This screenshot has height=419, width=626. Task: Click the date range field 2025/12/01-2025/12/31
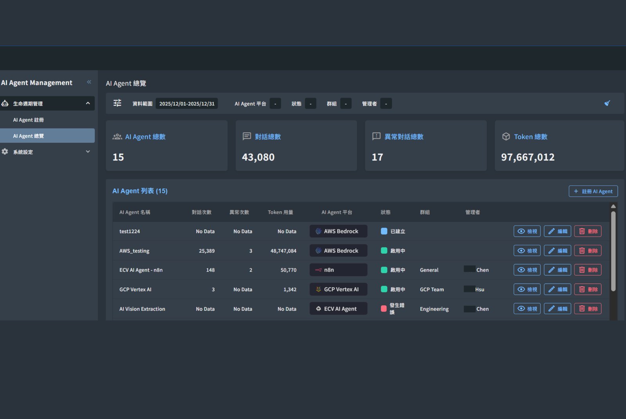[x=187, y=104]
